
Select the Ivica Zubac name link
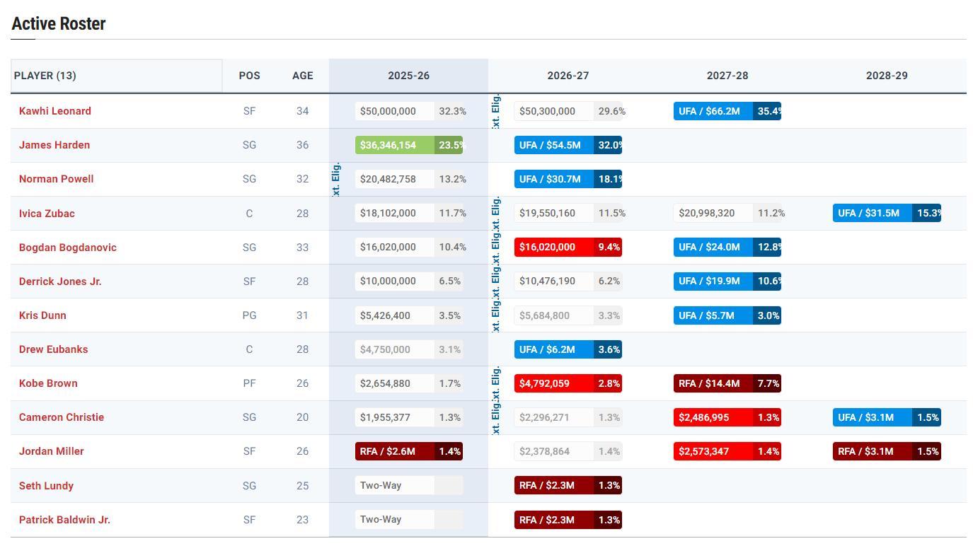(x=47, y=214)
